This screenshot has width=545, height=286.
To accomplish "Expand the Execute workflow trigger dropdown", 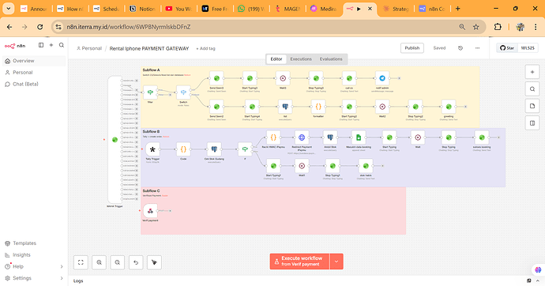I will [x=336, y=262].
